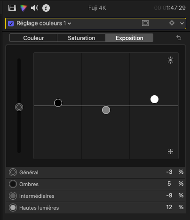Viewport: 190px width, 220px height.
Task: Click the Intermédiaires -9 value field
Action: click(169, 196)
